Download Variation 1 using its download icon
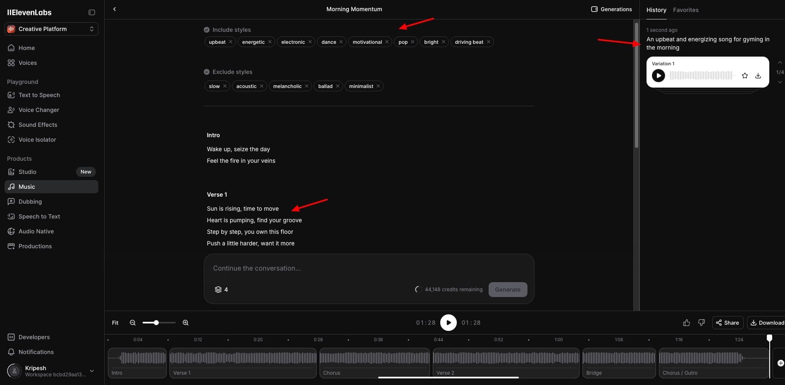 click(758, 76)
